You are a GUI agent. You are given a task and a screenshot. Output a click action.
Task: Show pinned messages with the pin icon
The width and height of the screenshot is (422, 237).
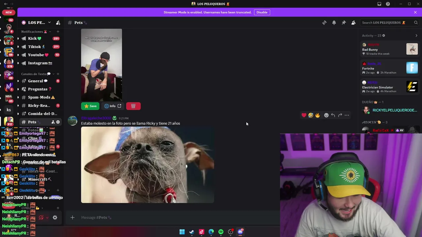click(x=344, y=23)
